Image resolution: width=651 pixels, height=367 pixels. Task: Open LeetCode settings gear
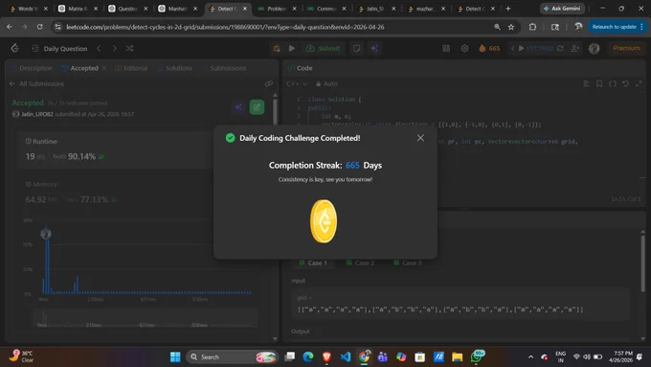tap(464, 48)
